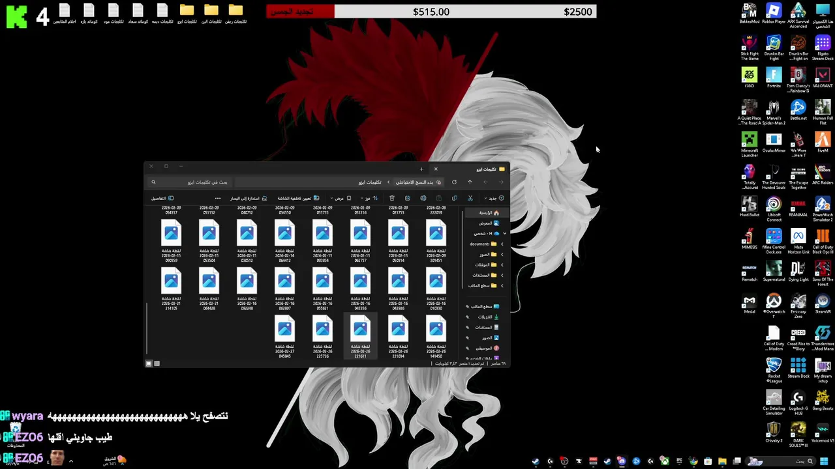Click the Refresh icon in address bar
This screenshot has width=835, height=469.
click(454, 182)
